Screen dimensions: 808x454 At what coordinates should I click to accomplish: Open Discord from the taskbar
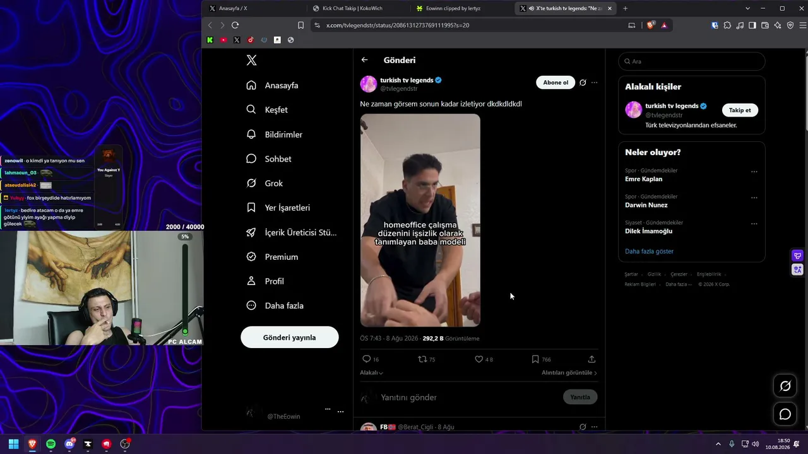coord(69,444)
